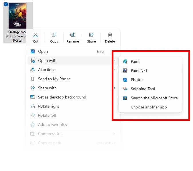
Task: Toggle the checkbox on the poster file
Action: (x=6, y=4)
